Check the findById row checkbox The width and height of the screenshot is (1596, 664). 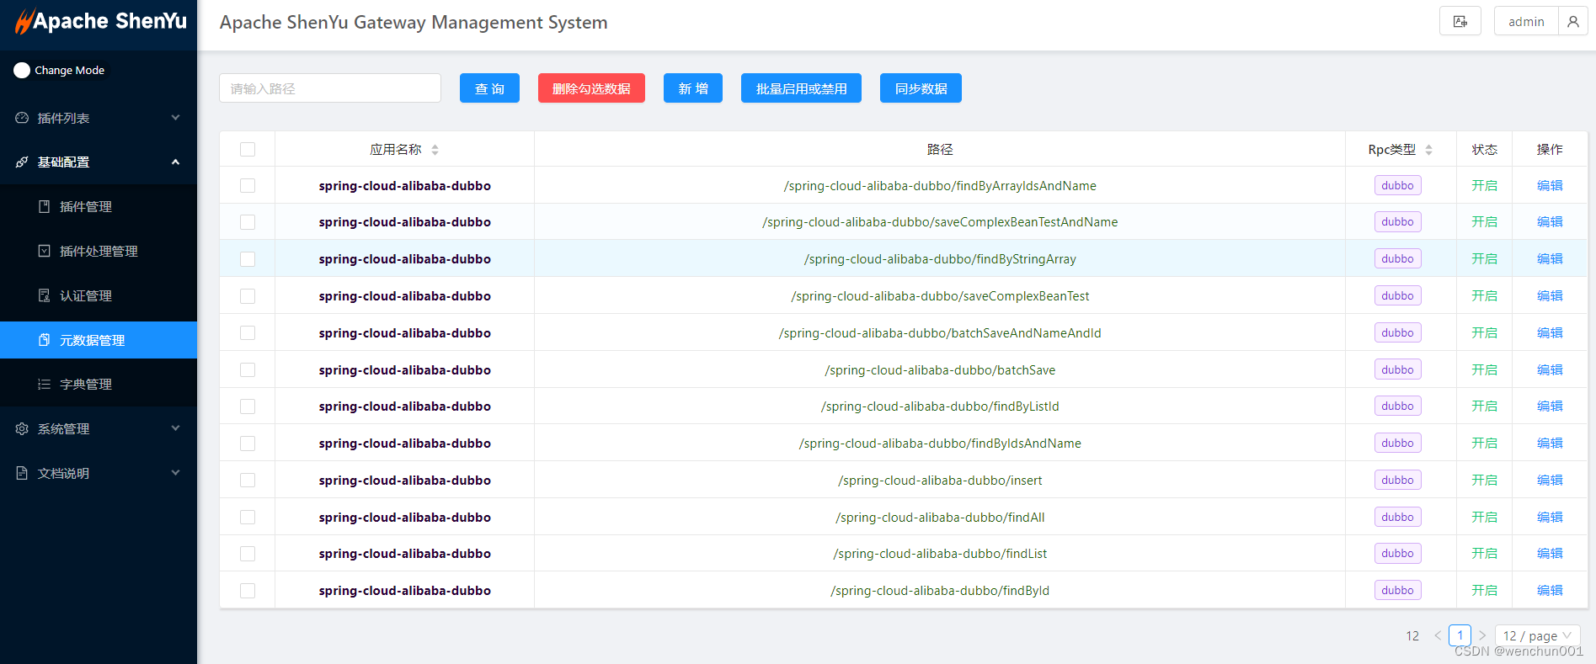coord(248,591)
